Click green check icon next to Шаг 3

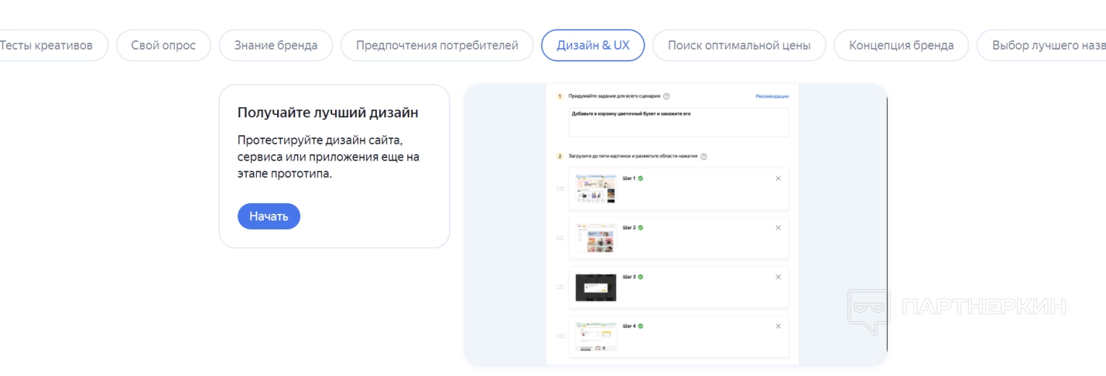[x=641, y=276]
